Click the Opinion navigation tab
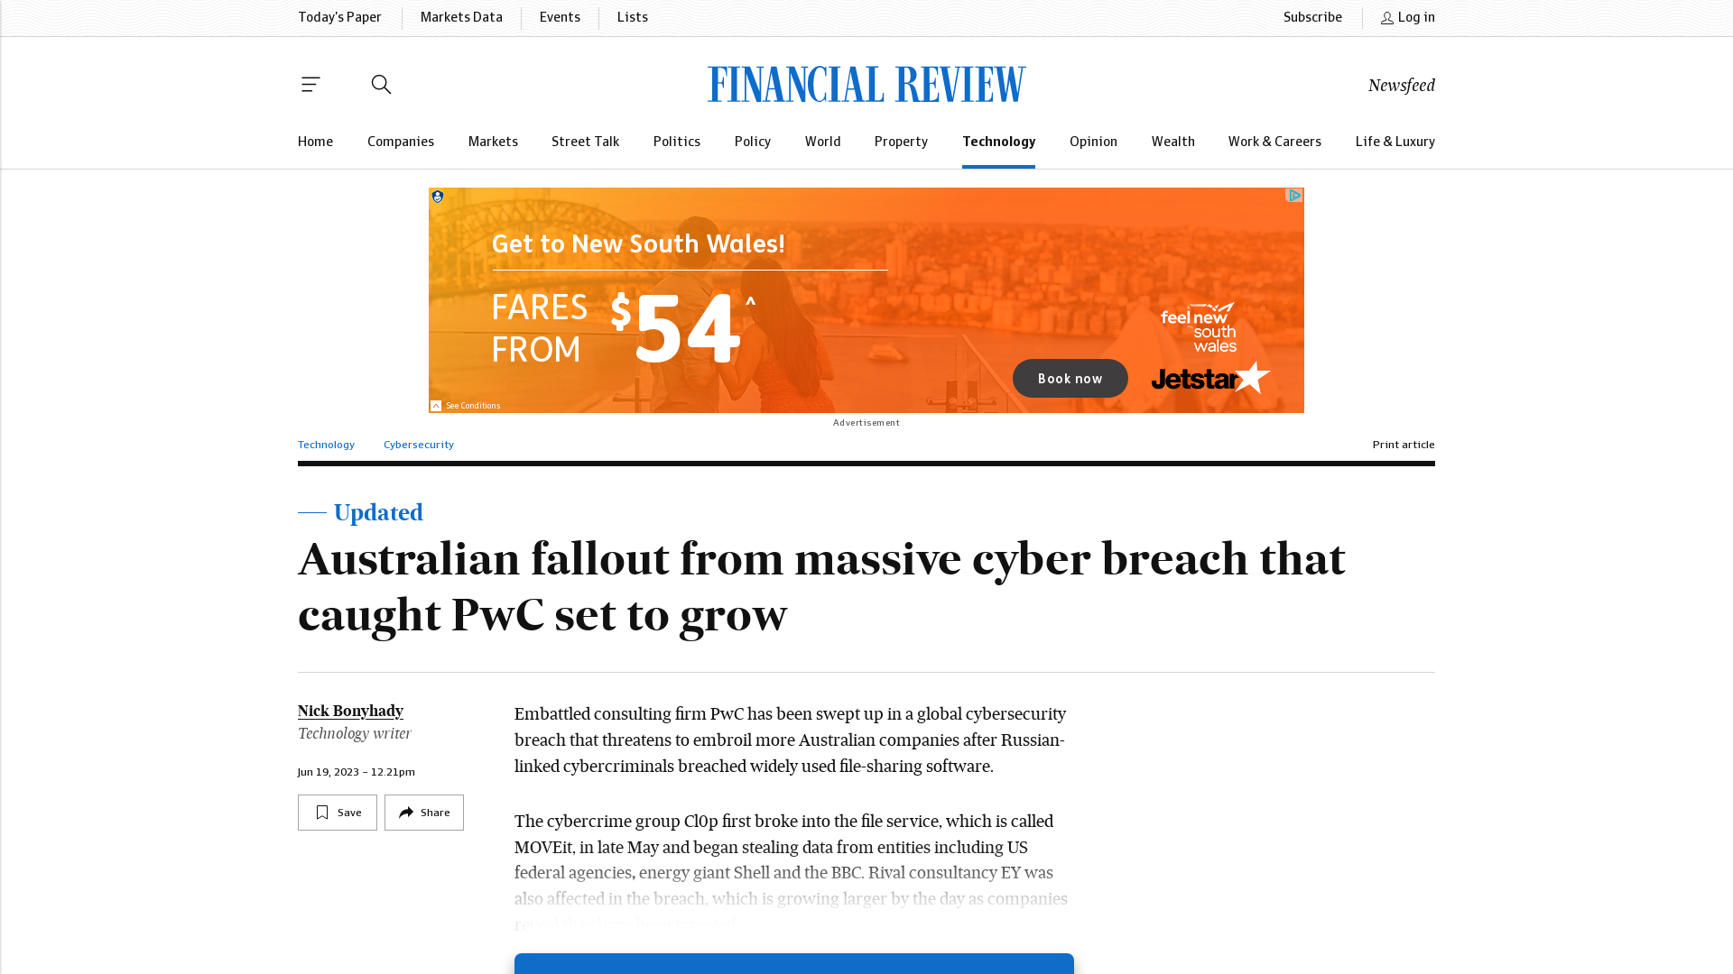Screen dimensions: 1733x974 click(1093, 142)
